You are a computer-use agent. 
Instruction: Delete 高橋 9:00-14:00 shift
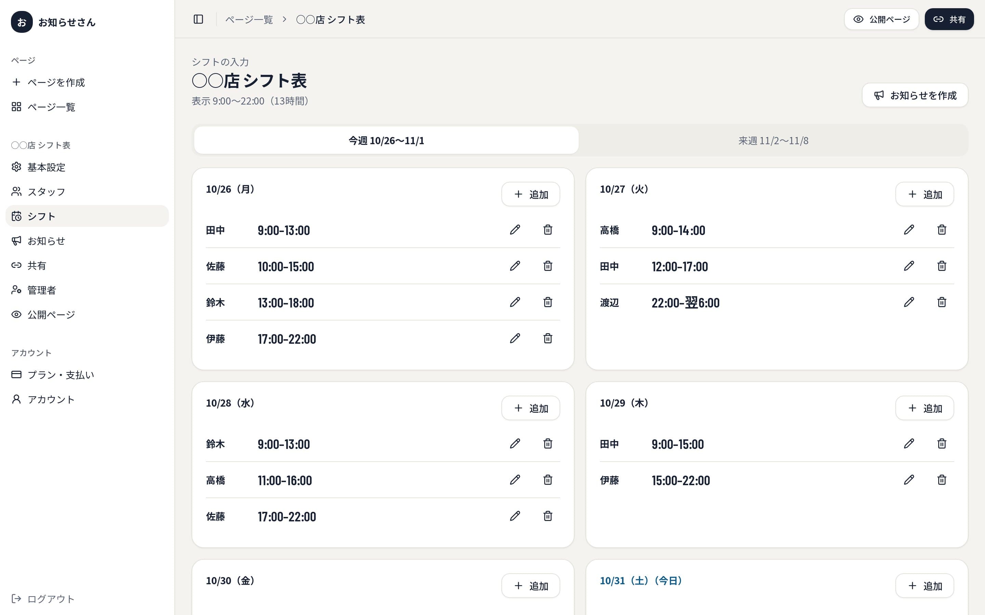pos(942,230)
